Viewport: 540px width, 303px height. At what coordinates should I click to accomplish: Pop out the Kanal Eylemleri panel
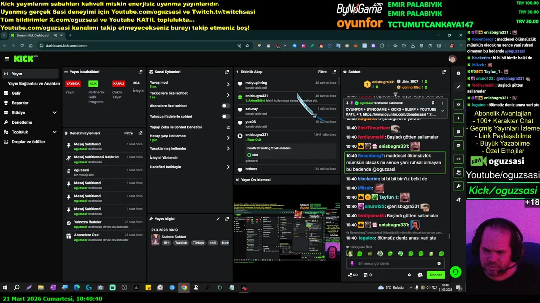click(227, 72)
